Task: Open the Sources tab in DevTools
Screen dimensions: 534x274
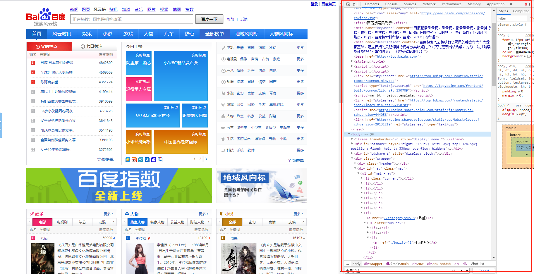Action: point(410,4)
